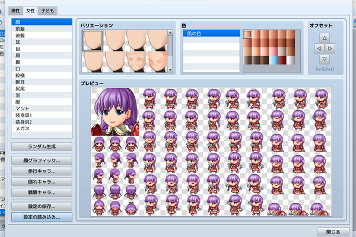
Task: Click the 設定の保存... button
Action: [42, 206]
